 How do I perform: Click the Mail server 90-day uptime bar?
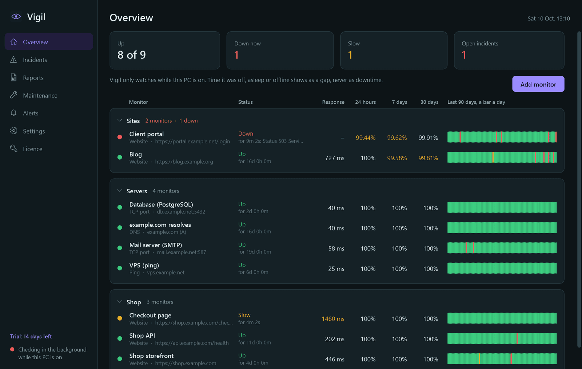coord(502,248)
